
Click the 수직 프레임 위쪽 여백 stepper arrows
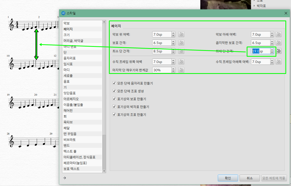173,61
